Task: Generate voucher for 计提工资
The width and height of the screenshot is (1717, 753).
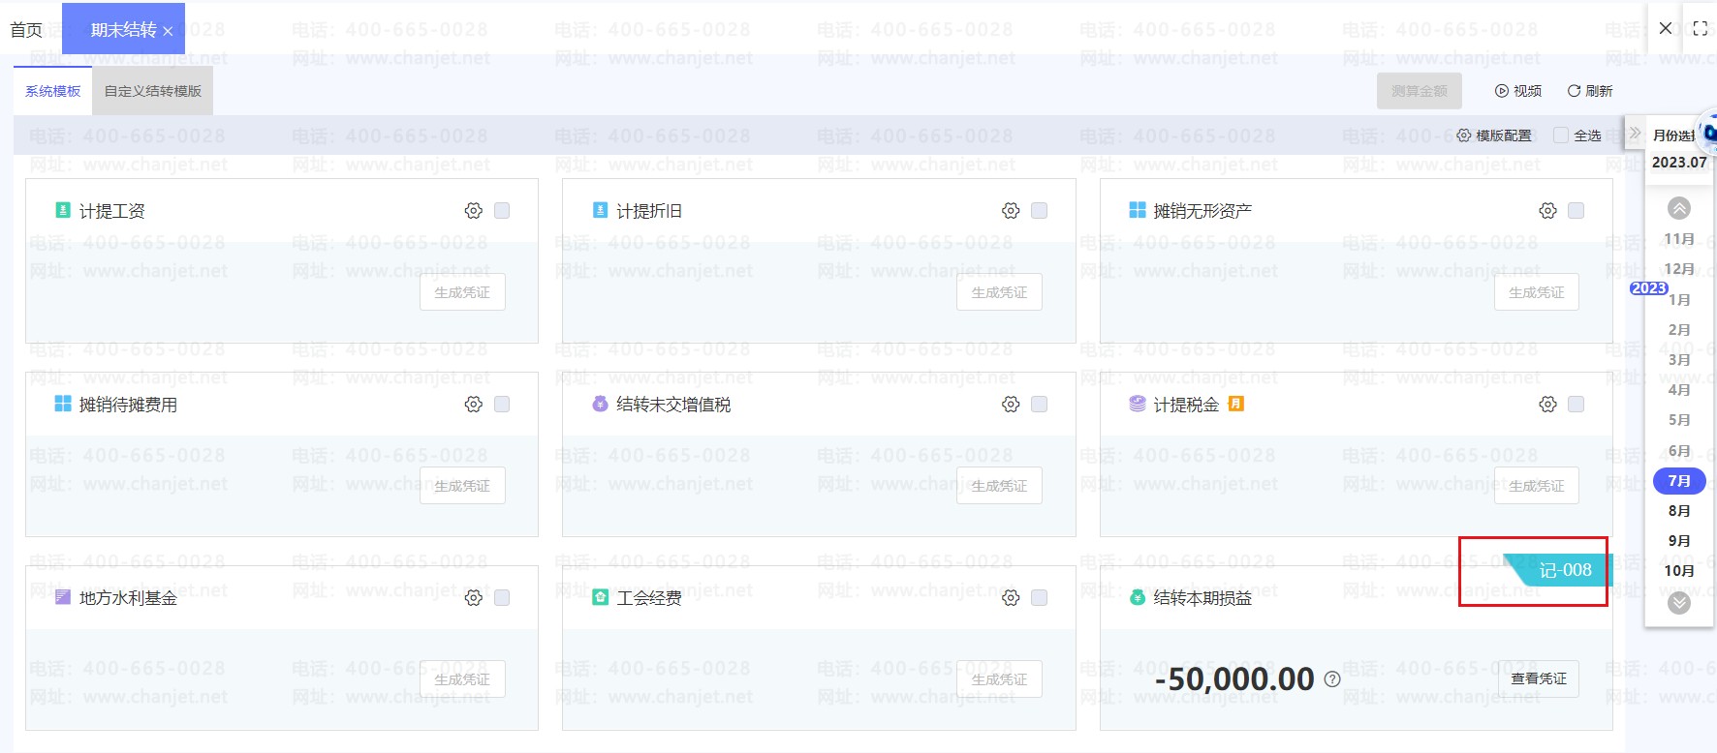Action: pyautogui.click(x=462, y=292)
